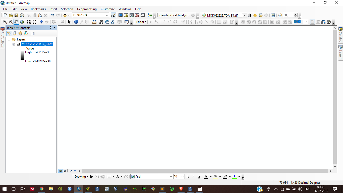The image size is (343, 193).
Task: Toggle italic text formatting
Action: (193, 177)
